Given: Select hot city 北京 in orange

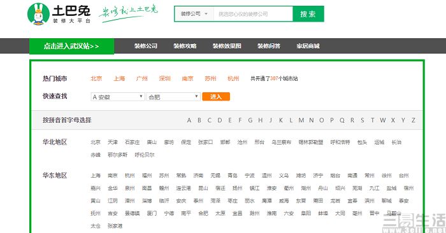Looking at the screenshot, I should 96,78.
